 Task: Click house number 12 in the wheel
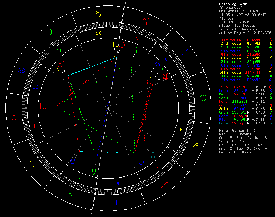tap(35, 87)
